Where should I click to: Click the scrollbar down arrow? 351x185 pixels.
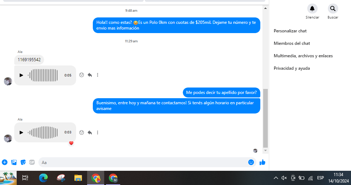click(266, 150)
